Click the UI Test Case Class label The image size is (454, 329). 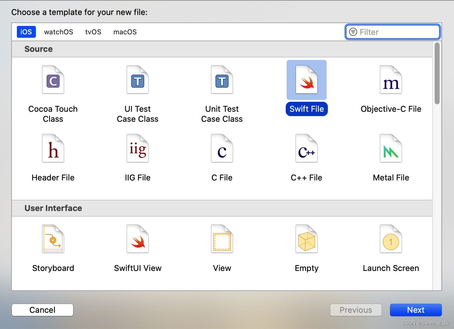tap(138, 114)
